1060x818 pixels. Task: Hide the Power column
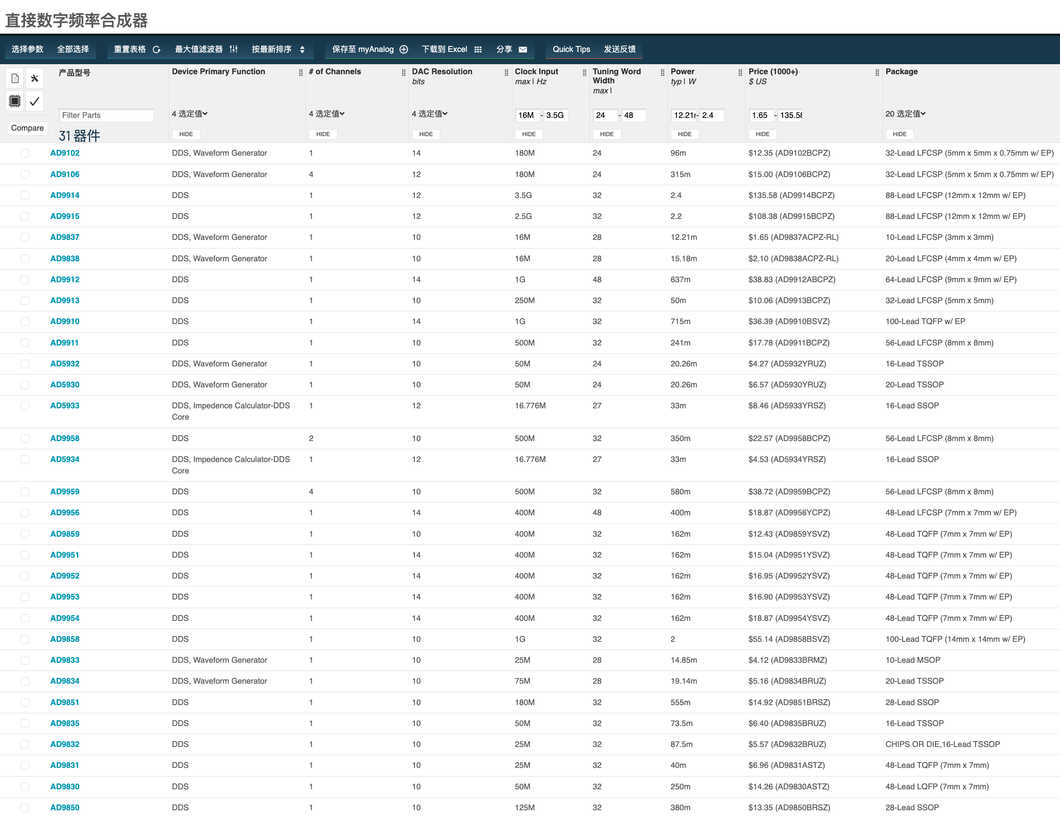pos(684,134)
